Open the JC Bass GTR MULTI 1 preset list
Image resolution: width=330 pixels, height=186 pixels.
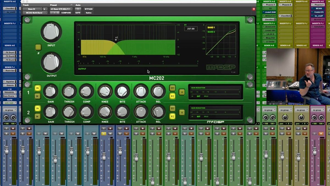pyautogui.click(x=61, y=9)
